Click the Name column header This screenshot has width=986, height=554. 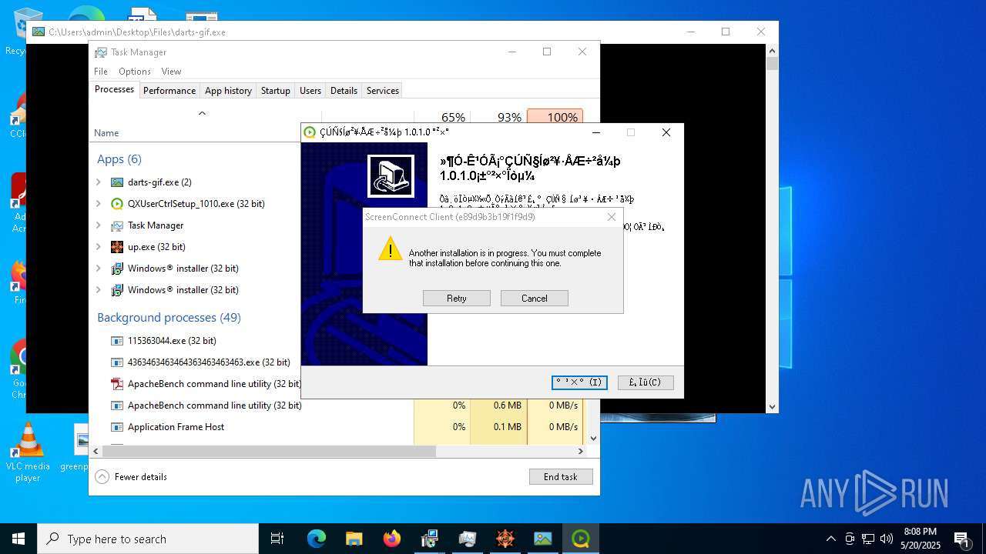point(106,133)
